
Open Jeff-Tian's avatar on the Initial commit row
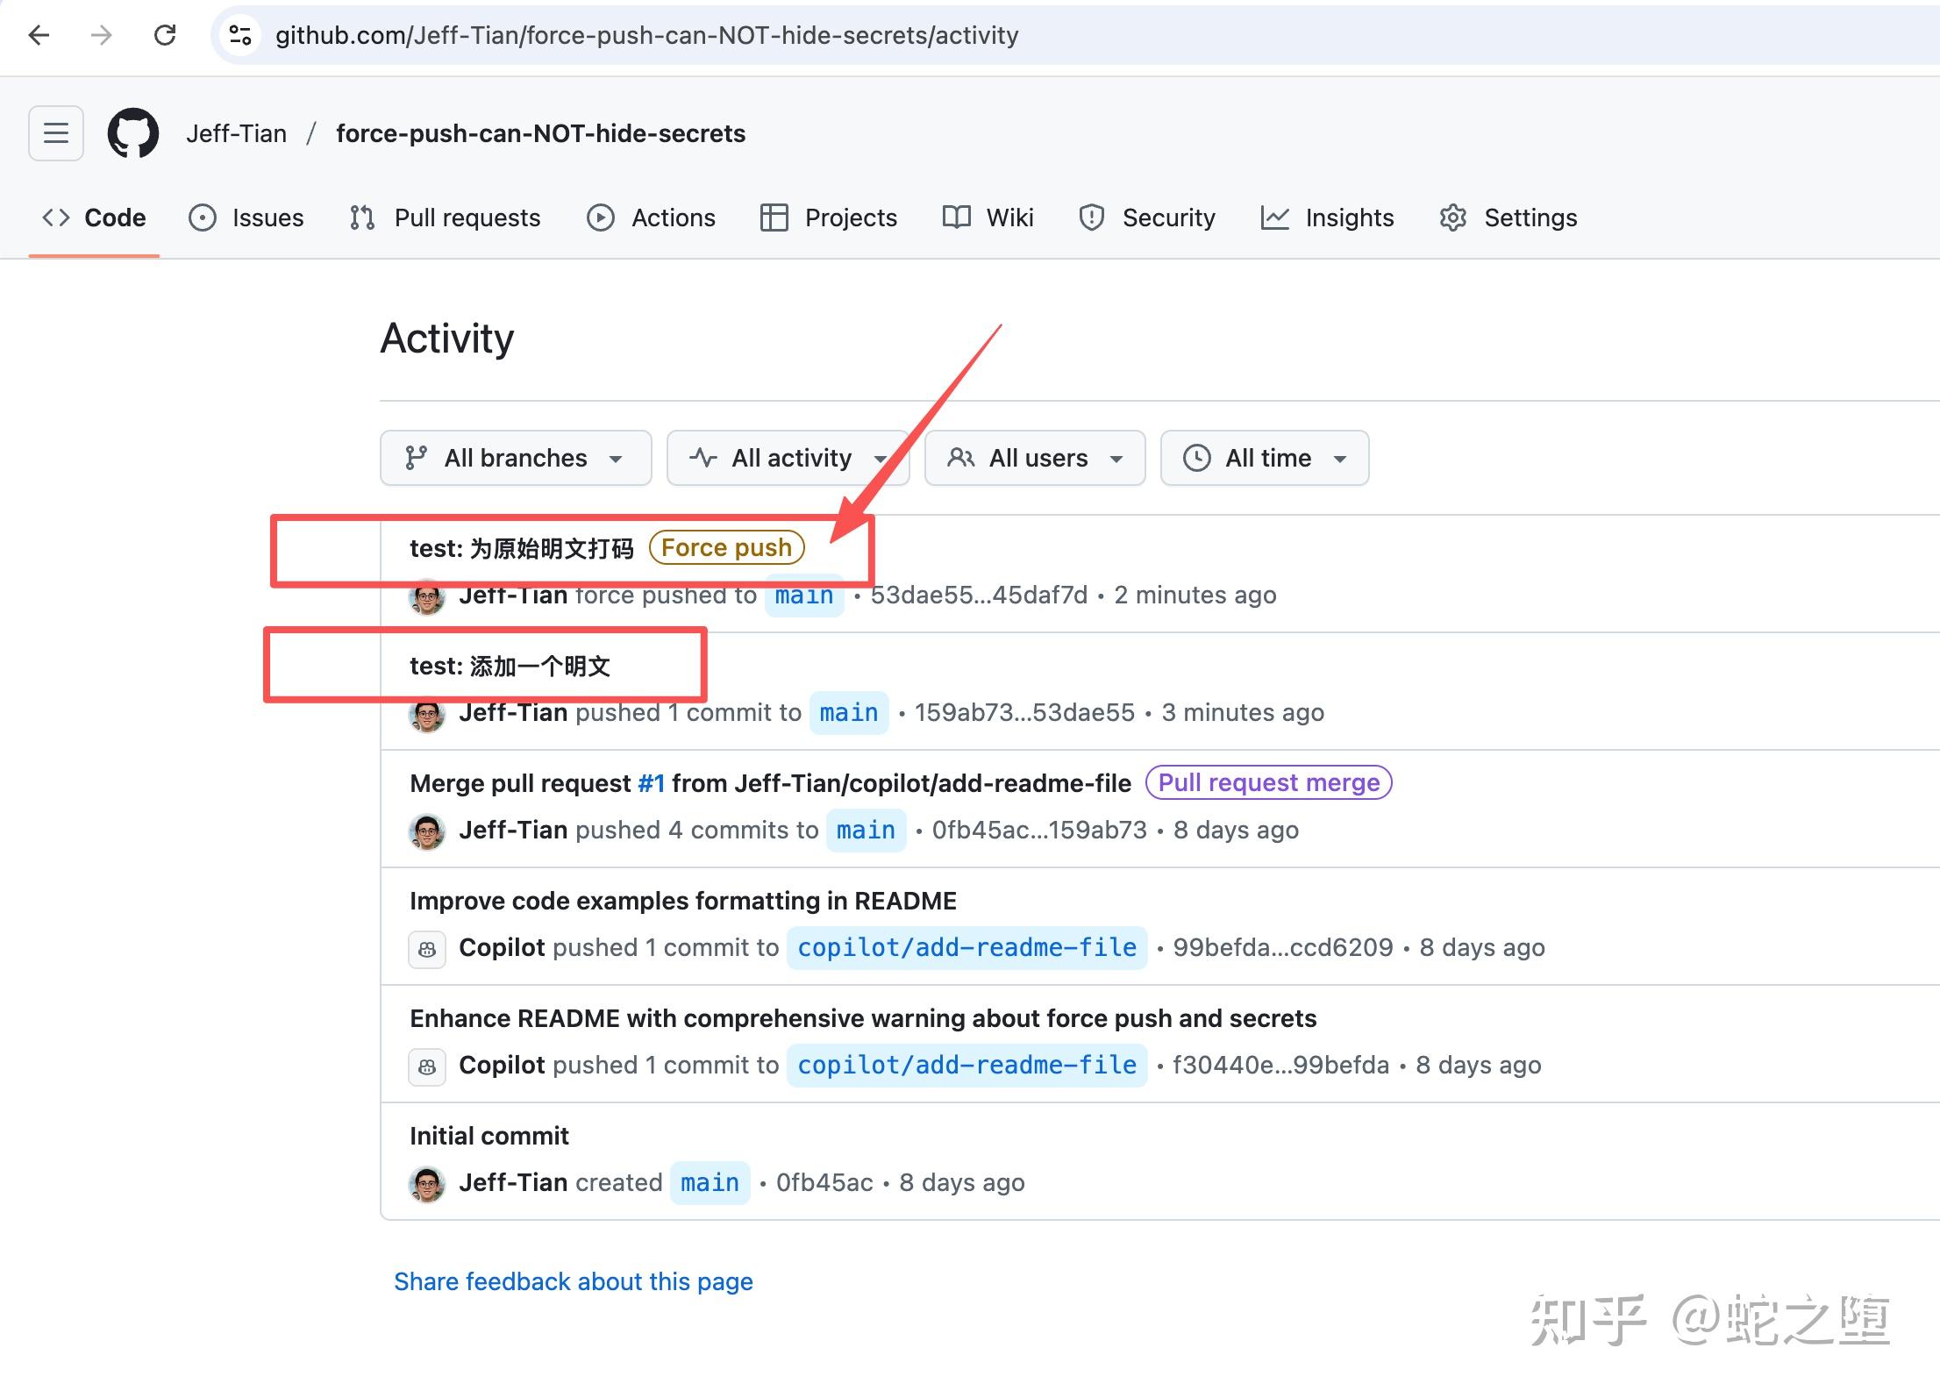pyautogui.click(x=427, y=1184)
